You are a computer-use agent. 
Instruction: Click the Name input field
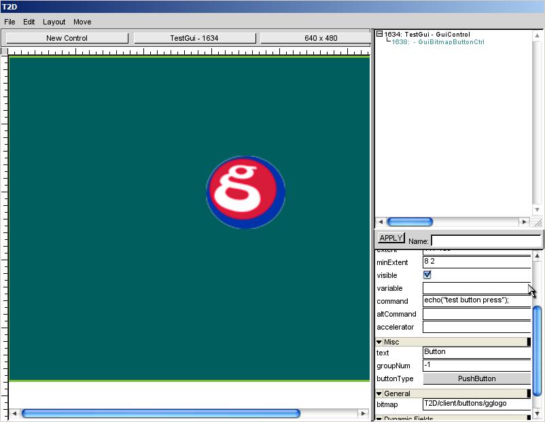(486, 241)
